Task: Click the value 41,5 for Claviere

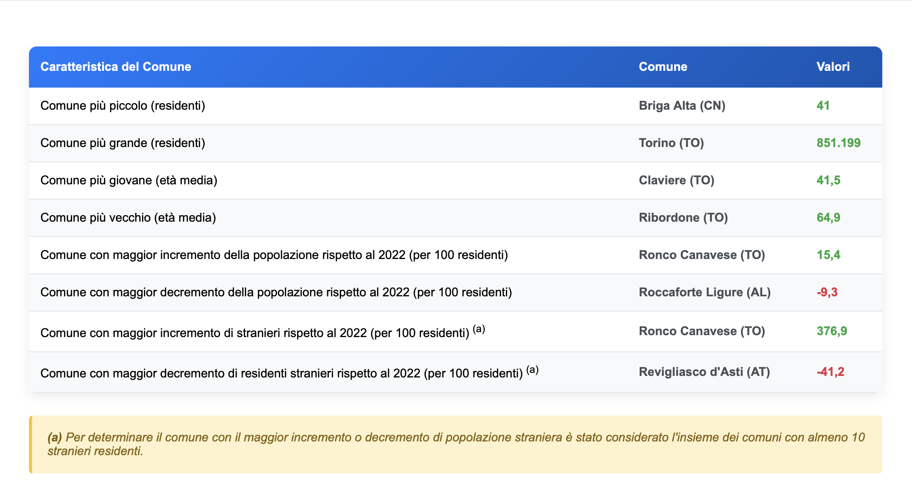Action: 828,180
